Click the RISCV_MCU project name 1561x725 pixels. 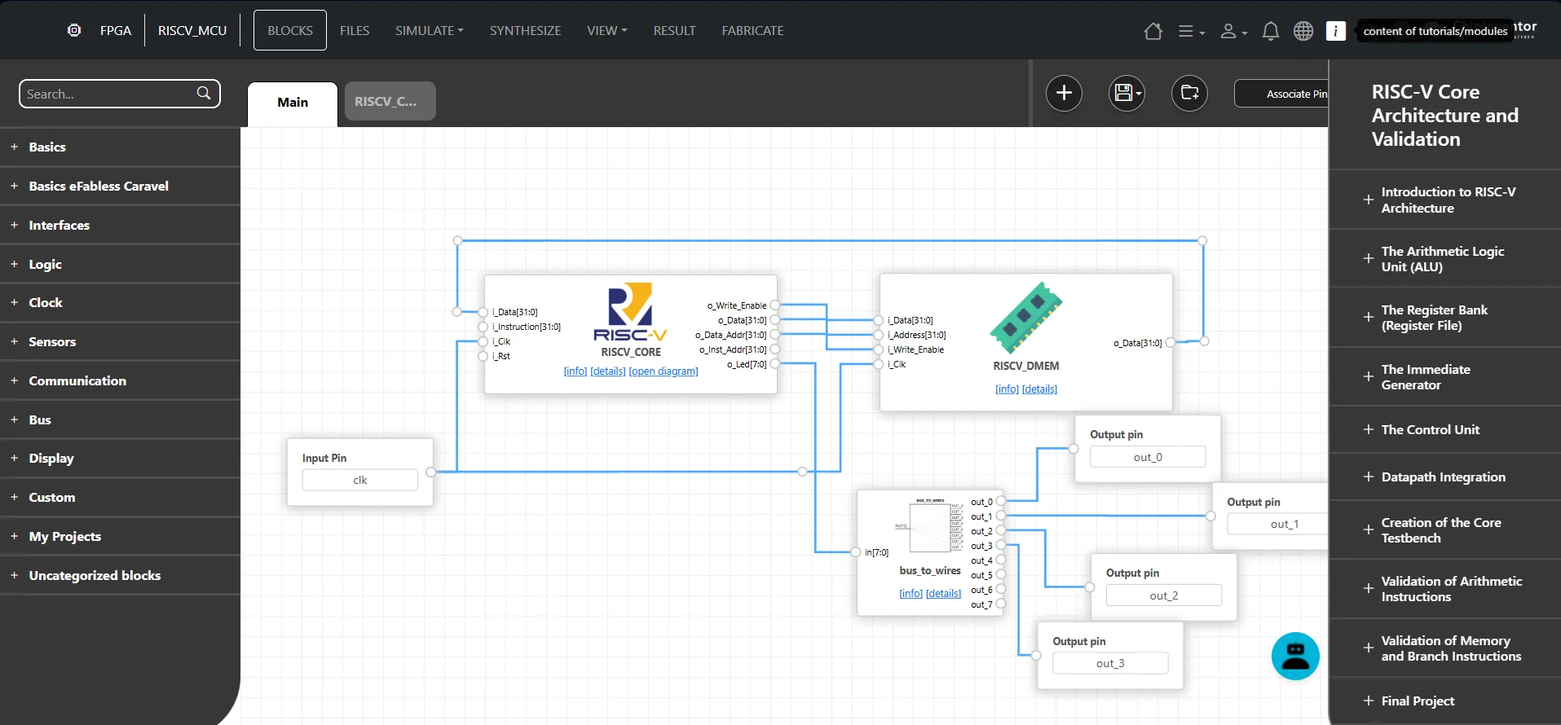pos(192,30)
